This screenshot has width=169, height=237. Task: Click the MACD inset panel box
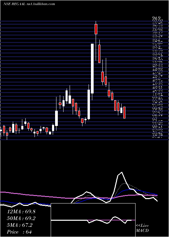(93, 220)
